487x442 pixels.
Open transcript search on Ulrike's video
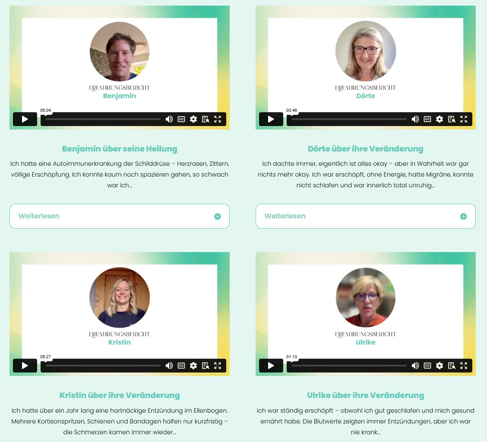[452, 366]
